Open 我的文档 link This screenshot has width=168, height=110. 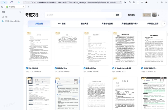coord(131,15)
